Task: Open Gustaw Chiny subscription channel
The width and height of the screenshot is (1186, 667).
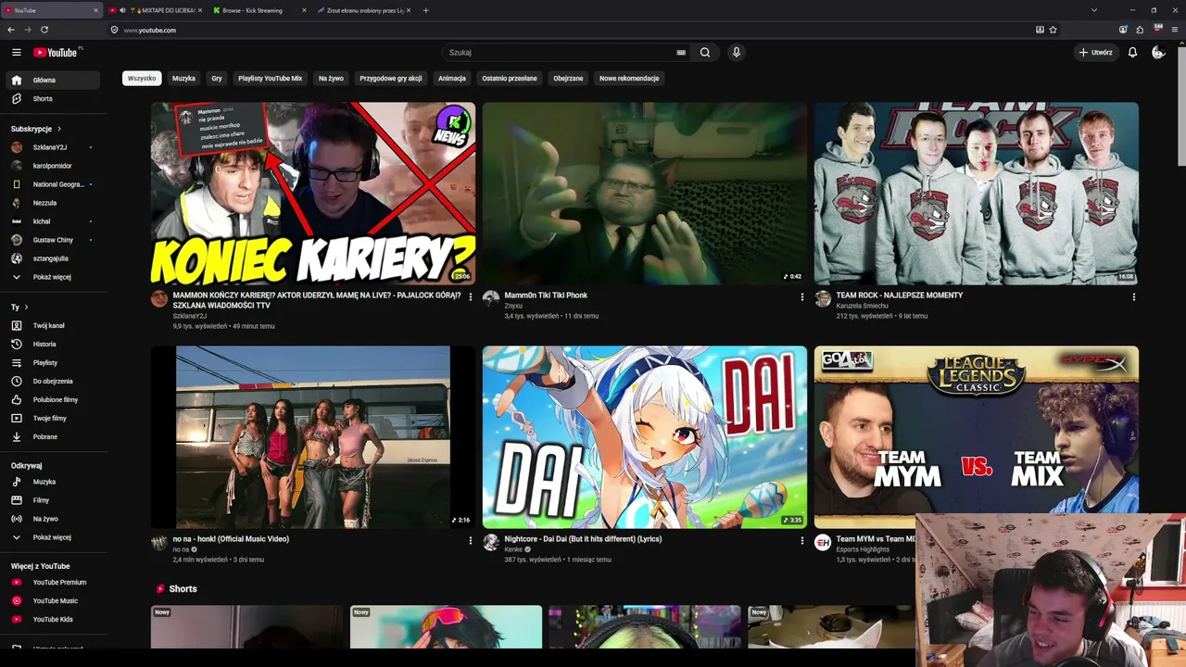Action: pos(54,240)
